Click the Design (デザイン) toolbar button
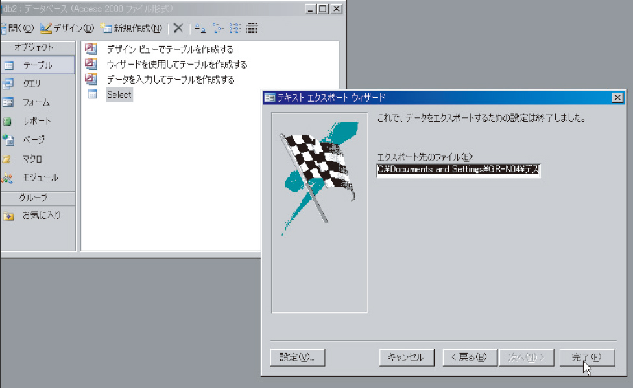This screenshot has width=633, height=388. pos(67,29)
